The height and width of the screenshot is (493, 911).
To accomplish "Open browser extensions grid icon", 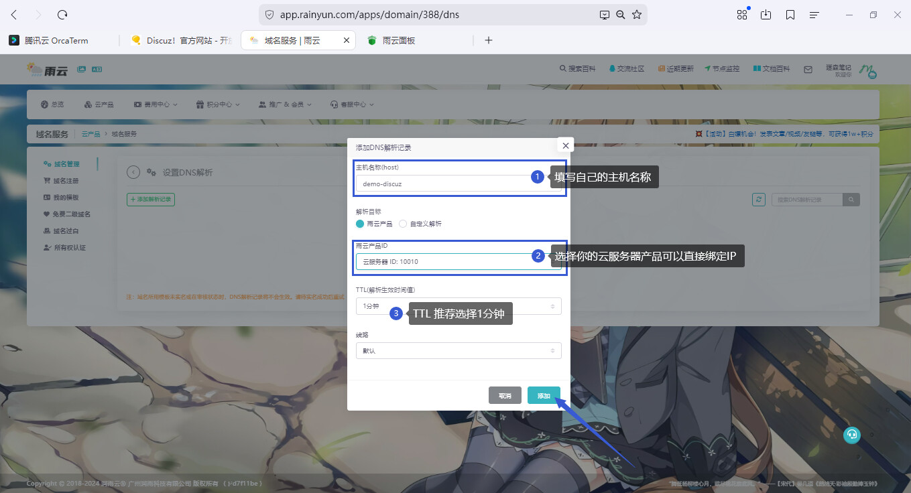I will pyautogui.click(x=742, y=14).
